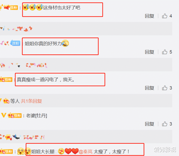179x156 pixels.
Task: Reply to 老婆[牡丹] comment
Action: pyautogui.click(x=149, y=124)
